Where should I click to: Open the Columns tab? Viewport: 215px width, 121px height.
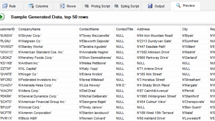pyautogui.click(x=38, y=6)
